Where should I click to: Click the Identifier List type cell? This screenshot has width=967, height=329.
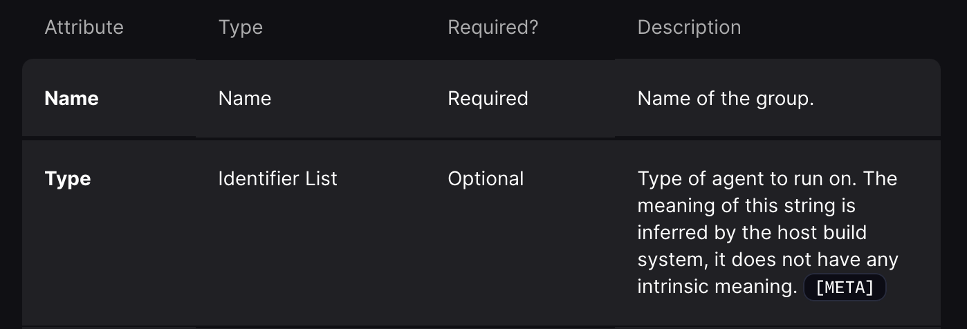point(277,179)
